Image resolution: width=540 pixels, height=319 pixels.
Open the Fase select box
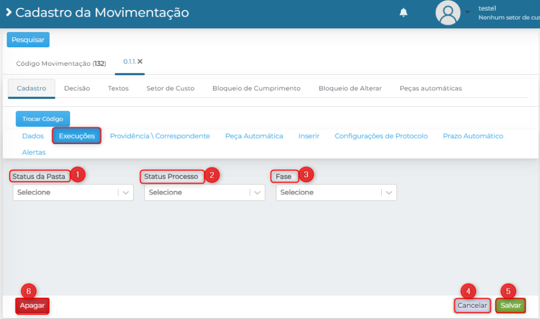pyautogui.click(x=336, y=193)
